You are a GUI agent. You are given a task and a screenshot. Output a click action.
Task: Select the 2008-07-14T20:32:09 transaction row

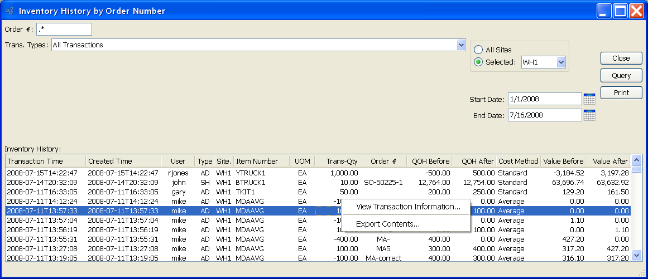tap(318, 182)
